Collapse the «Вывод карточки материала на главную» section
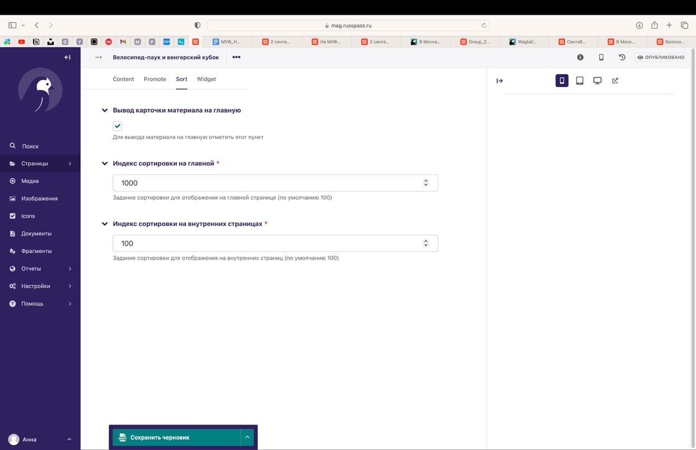Screen dimensions: 696x450 pos(104,110)
